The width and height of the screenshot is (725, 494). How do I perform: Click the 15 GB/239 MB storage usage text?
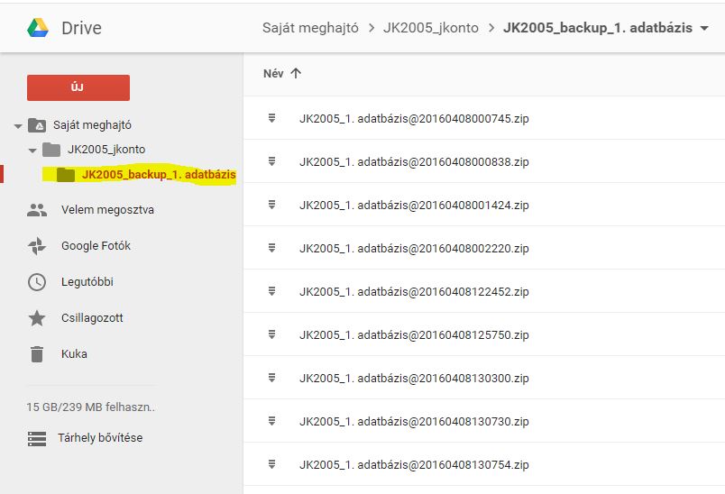[90, 407]
